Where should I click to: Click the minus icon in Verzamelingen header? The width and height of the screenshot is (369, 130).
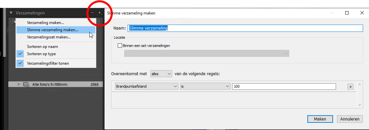(93, 13)
